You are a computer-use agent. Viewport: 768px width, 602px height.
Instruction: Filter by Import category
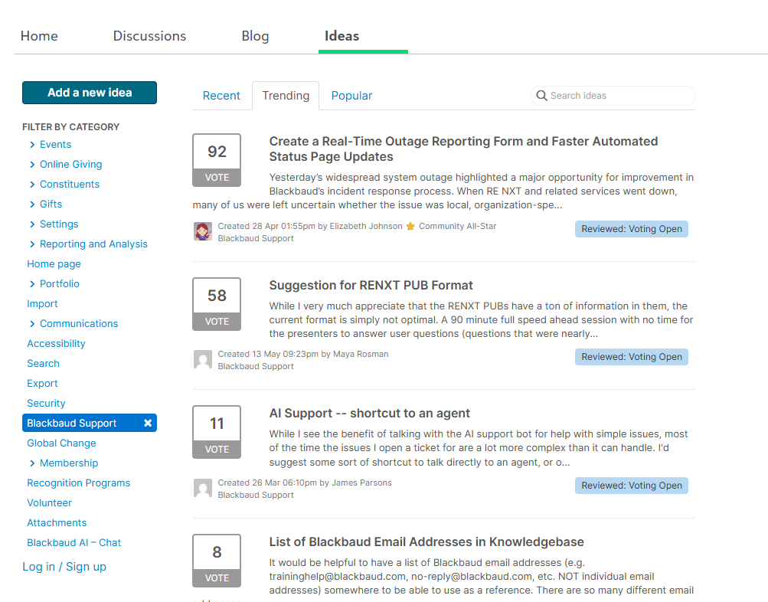point(42,304)
